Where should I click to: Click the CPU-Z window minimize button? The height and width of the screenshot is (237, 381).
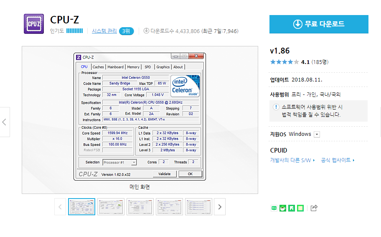[x=176, y=56]
